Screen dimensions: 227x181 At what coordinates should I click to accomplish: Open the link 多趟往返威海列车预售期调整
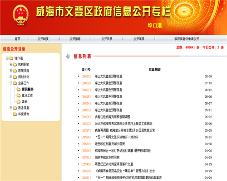point(113,117)
